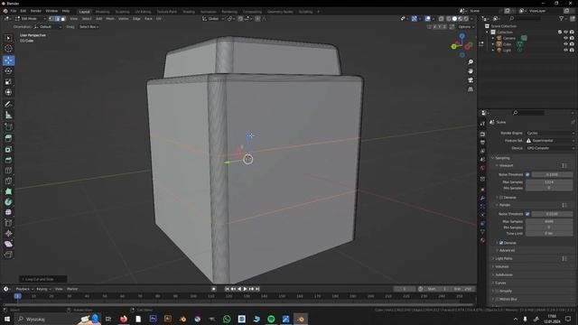Switch to the Sculpting workspace tab
Screen dimensions: 578x325
[123, 12]
